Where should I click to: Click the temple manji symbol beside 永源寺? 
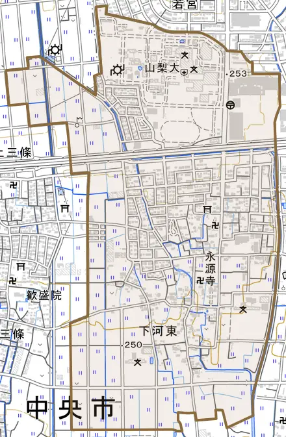(200, 281)
